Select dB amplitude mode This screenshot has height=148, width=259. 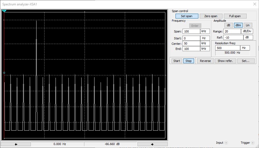point(228,25)
